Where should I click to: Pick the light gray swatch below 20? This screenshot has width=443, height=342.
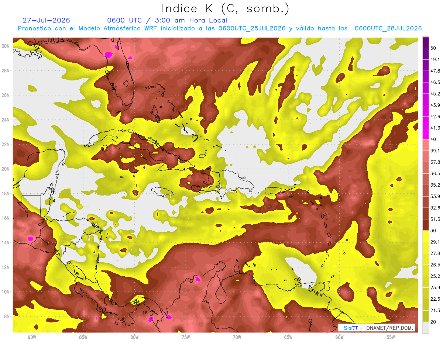coord(426,328)
